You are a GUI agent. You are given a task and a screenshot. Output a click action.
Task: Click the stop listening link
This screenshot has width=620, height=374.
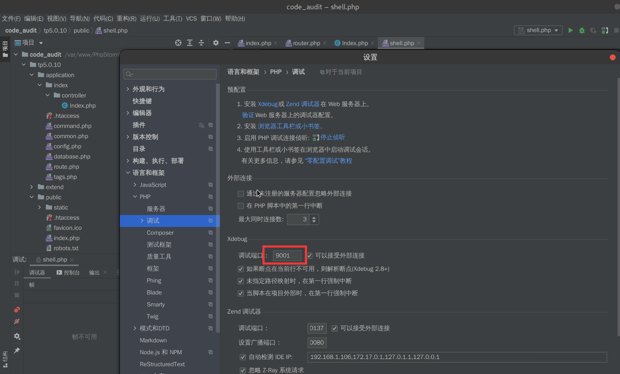tap(332, 138)
